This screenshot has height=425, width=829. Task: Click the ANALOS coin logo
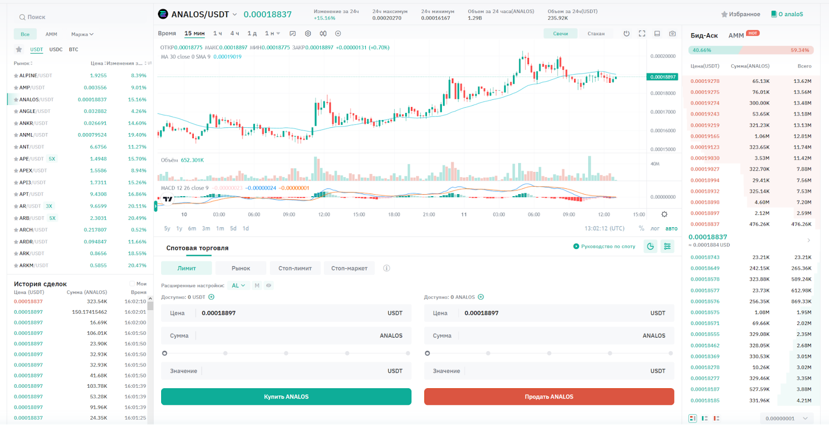tap(163, 14)
